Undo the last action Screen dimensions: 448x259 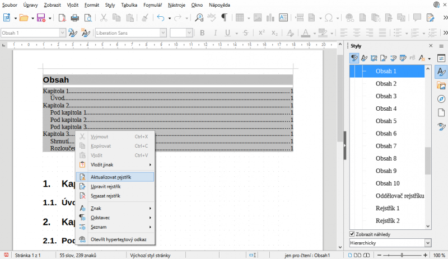(x=161, y=18)
